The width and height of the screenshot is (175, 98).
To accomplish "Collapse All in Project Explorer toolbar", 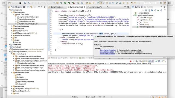I will 28,7.
